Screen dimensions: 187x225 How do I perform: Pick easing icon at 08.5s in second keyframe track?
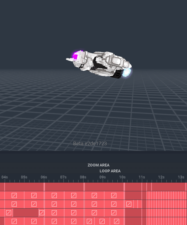tap(94, 204)
